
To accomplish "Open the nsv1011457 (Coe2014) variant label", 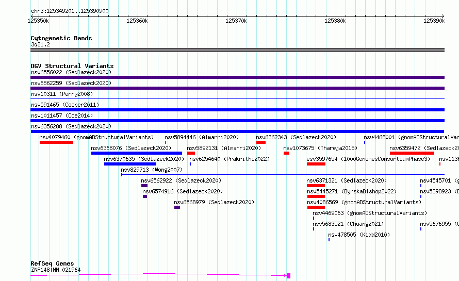I will click(62, 115).
